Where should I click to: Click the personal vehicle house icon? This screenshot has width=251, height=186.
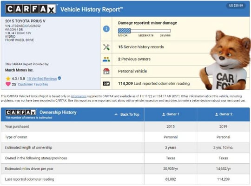click(106, 71)
